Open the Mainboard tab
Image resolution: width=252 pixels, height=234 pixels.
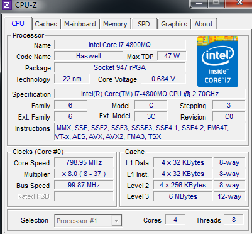pos(80,24)
